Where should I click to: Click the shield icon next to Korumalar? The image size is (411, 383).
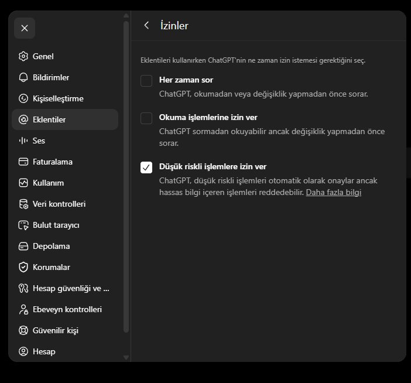(x=23, y=267)
